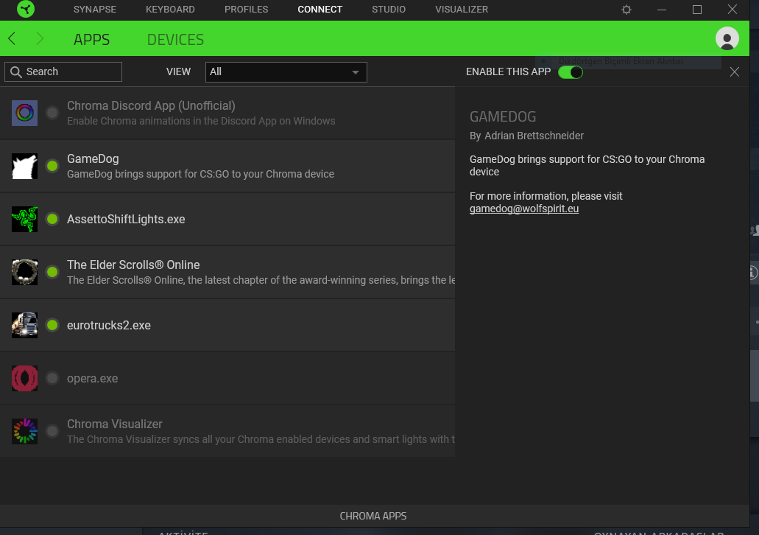Click GameDog description about CS:GO support

tap(200, 174)
